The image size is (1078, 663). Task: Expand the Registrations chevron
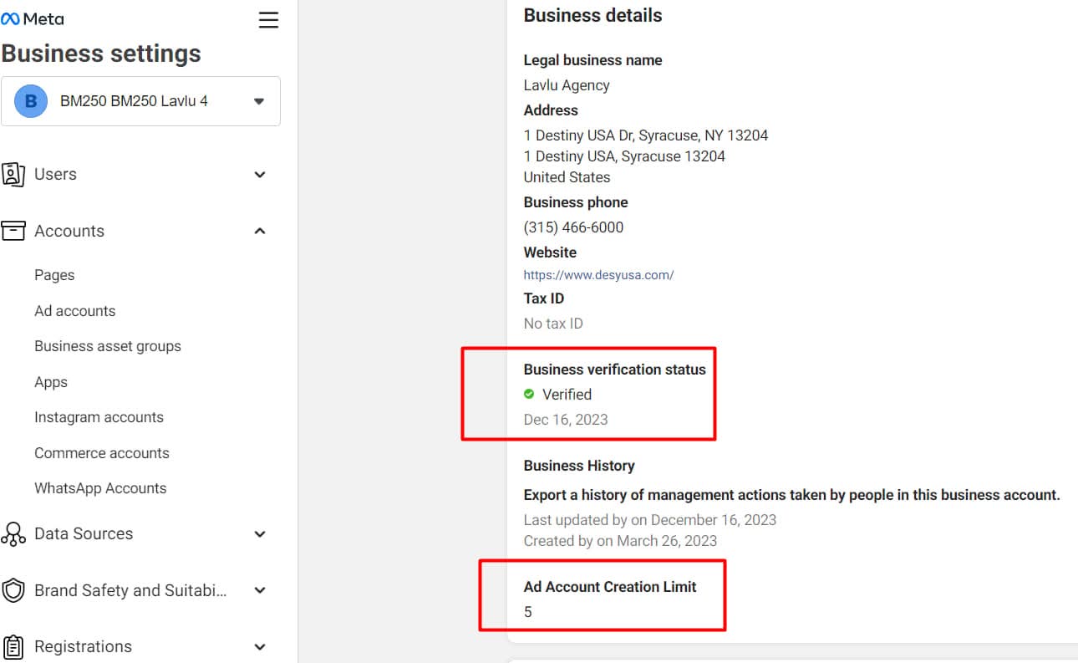[x=260, y=647]
